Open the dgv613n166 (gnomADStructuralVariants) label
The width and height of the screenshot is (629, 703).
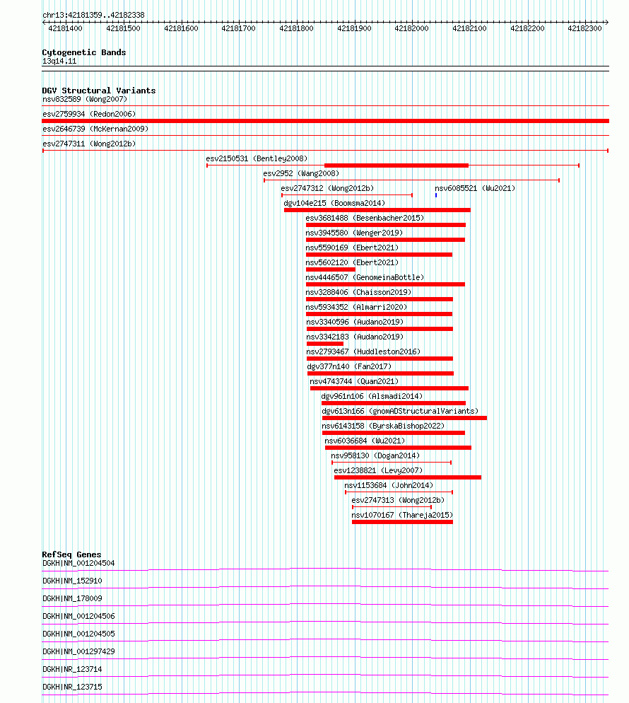click(400, 411)
